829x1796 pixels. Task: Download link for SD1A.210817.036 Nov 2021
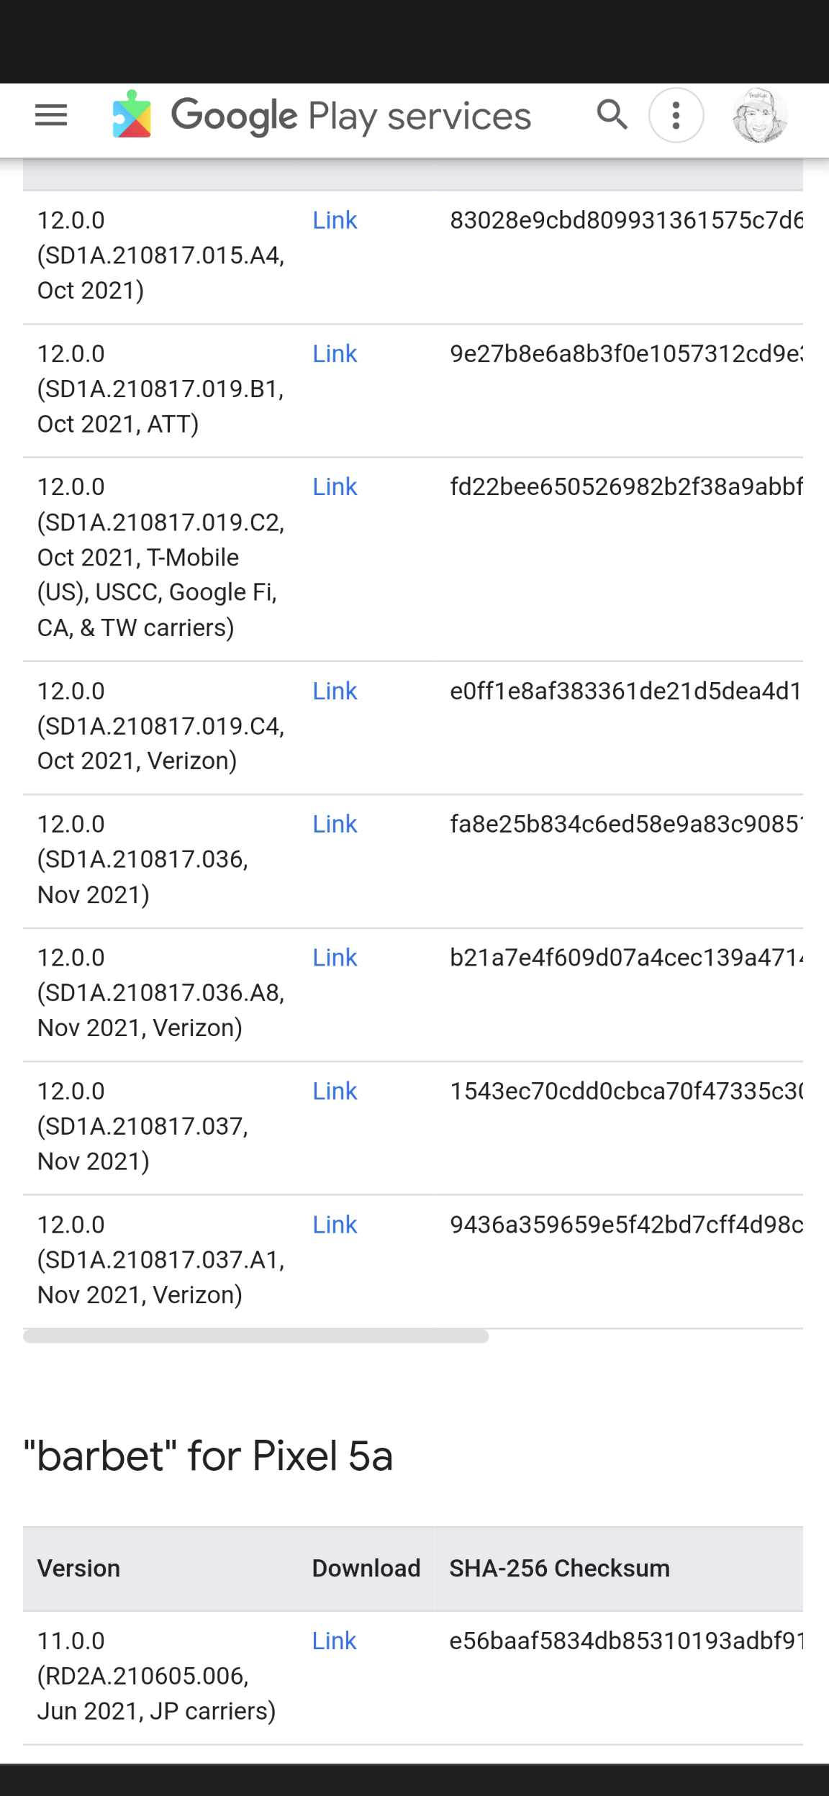[x=335, y=825]
